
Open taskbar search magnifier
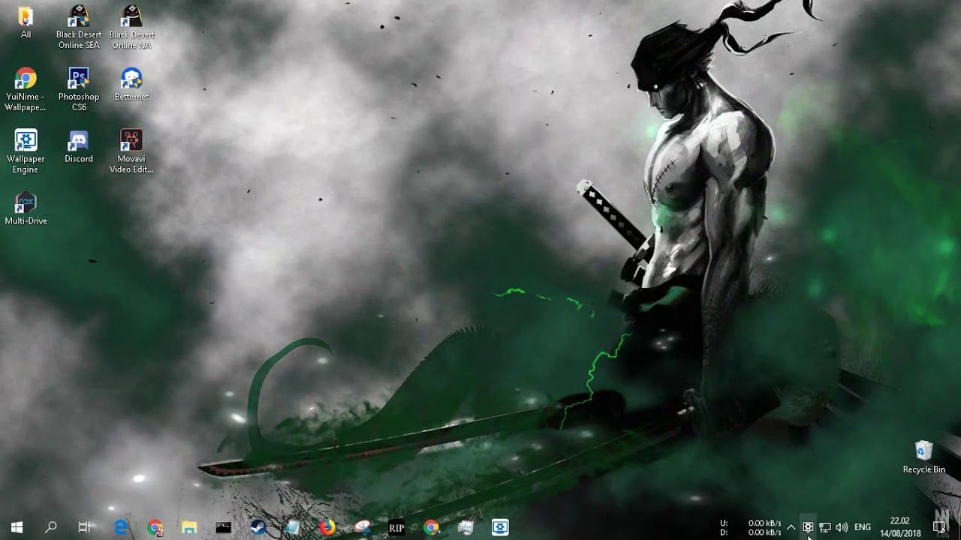51,527
